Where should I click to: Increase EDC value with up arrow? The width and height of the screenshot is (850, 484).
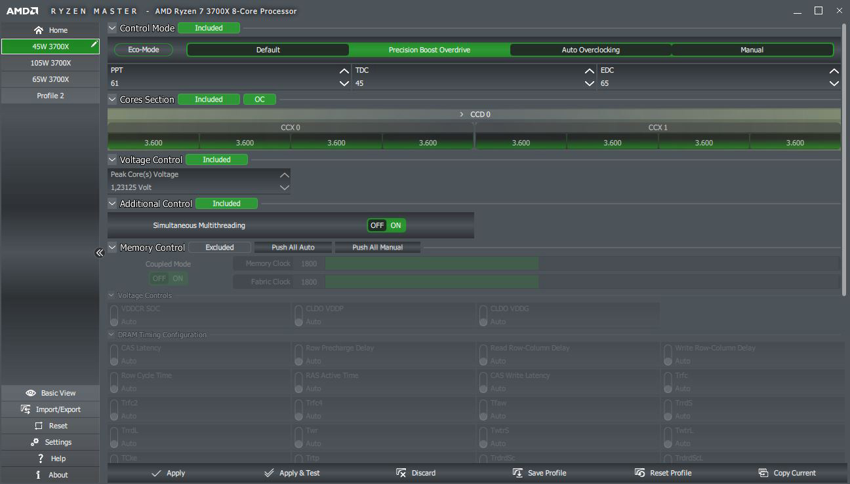coord(834,71)
